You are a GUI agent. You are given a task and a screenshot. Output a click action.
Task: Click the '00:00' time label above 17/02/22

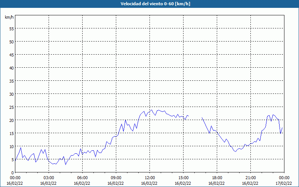284,178
